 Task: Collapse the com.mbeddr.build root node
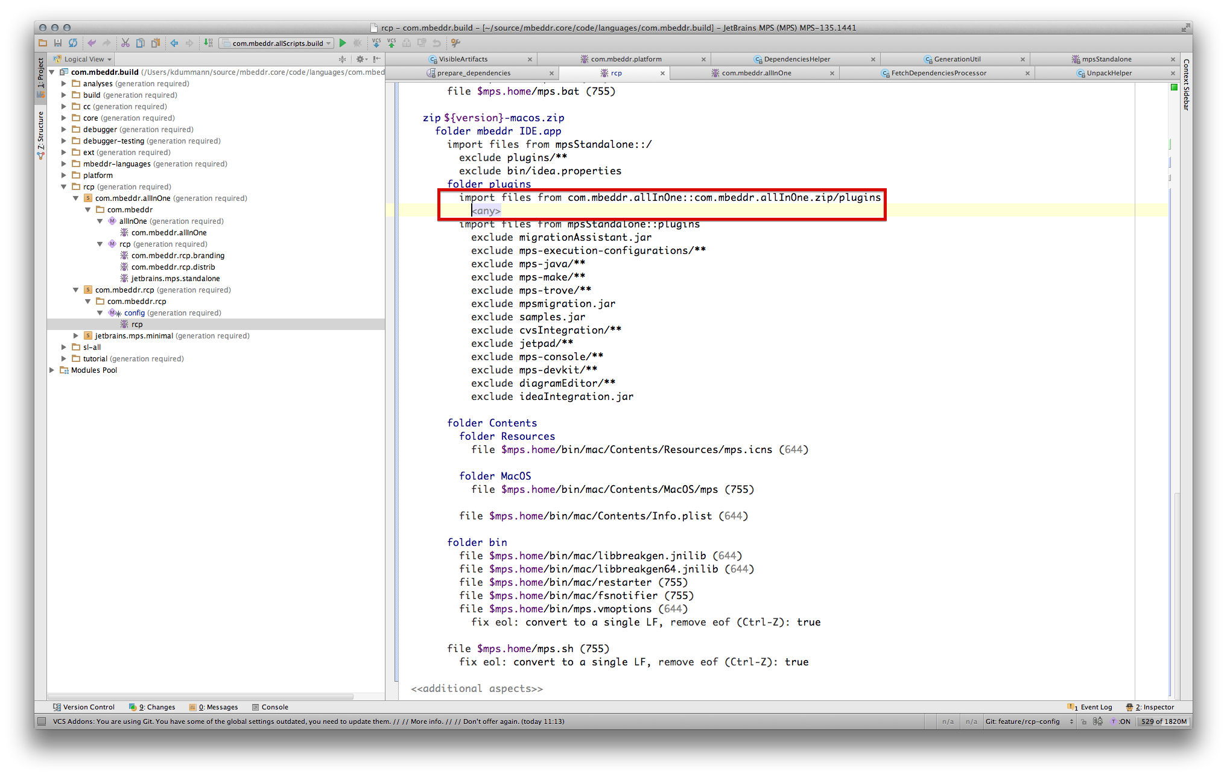point(52,72)
